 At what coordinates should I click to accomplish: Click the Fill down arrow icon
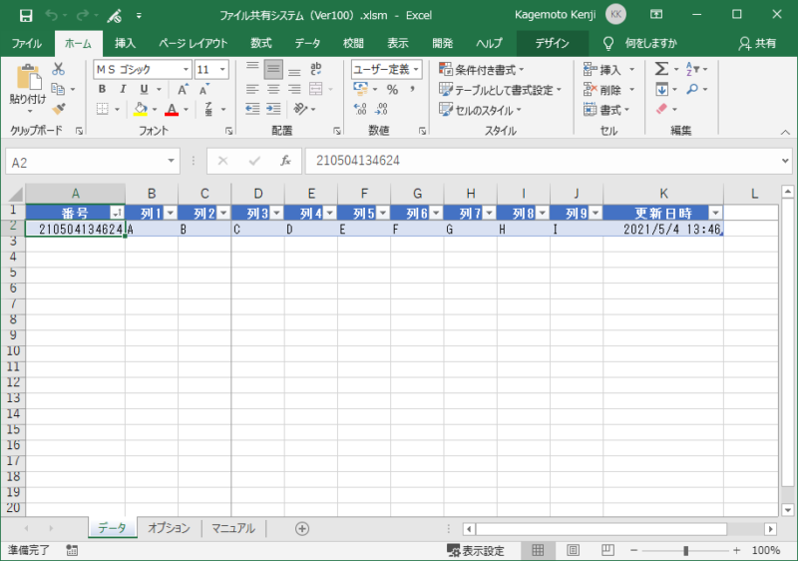coord(661,89)
